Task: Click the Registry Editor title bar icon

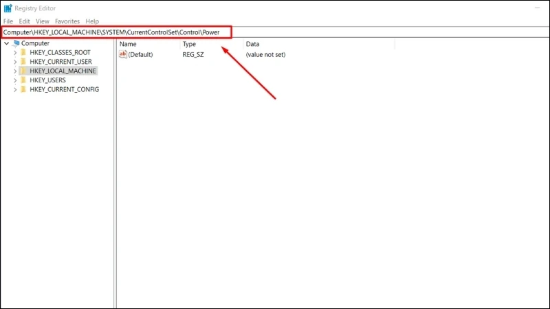Action: (x=8, y=8)
